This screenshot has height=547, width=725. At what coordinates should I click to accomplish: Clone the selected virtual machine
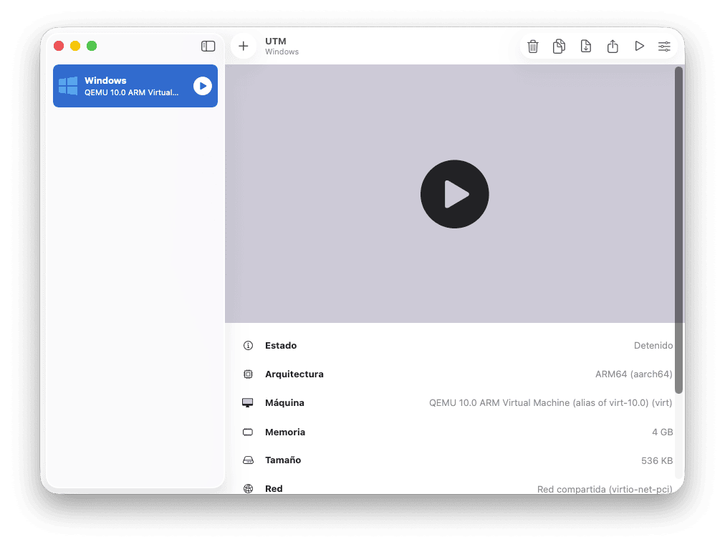point(559,47)
